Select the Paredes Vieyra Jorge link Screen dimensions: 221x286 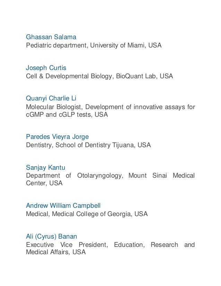57,137
